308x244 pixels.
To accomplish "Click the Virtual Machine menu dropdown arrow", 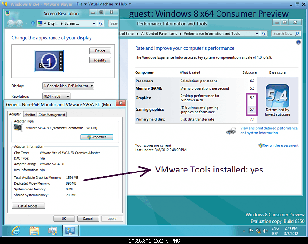I will pos(116,4).
